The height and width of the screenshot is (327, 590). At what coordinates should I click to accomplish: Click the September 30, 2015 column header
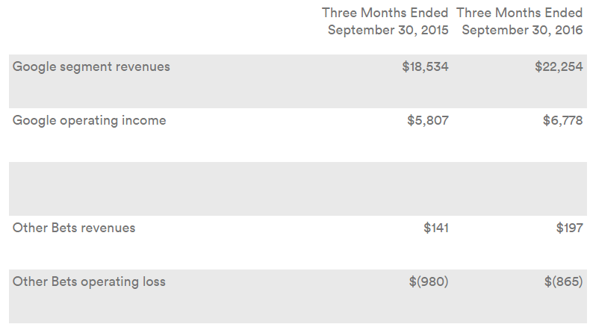(x=388, y=30)
